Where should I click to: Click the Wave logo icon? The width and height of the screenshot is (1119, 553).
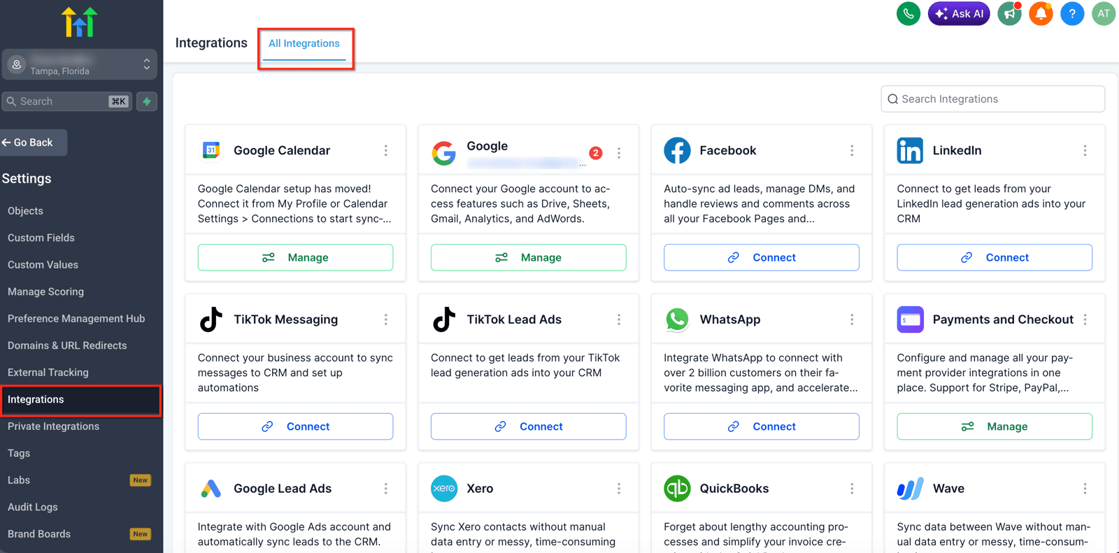point(910,489)
